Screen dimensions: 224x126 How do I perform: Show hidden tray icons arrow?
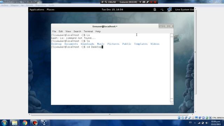[195, 123]
